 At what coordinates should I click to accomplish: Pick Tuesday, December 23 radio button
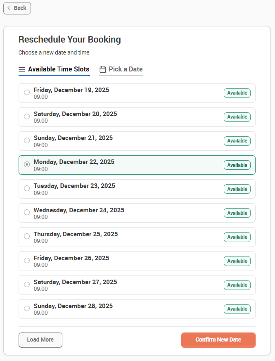coord(27,188)
